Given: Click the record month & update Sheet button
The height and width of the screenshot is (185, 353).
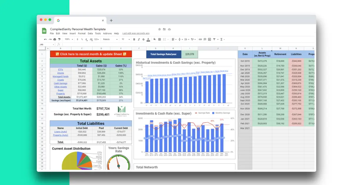Looking at the screenshot, I should click(91, 54).
